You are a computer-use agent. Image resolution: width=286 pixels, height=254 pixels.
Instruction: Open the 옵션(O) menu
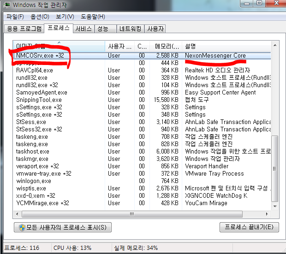pos(40,17)
